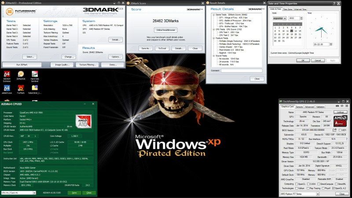Click the Lookup button in GPU-Z
This screenshot has width=352, height=198.
[x=340, y=112]
